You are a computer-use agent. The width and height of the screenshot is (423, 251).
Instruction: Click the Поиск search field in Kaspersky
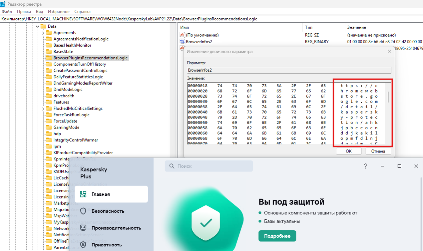coord(209,166)
